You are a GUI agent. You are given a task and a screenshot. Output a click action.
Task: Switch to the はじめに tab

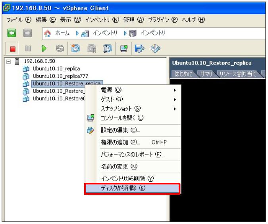(183, 74)
